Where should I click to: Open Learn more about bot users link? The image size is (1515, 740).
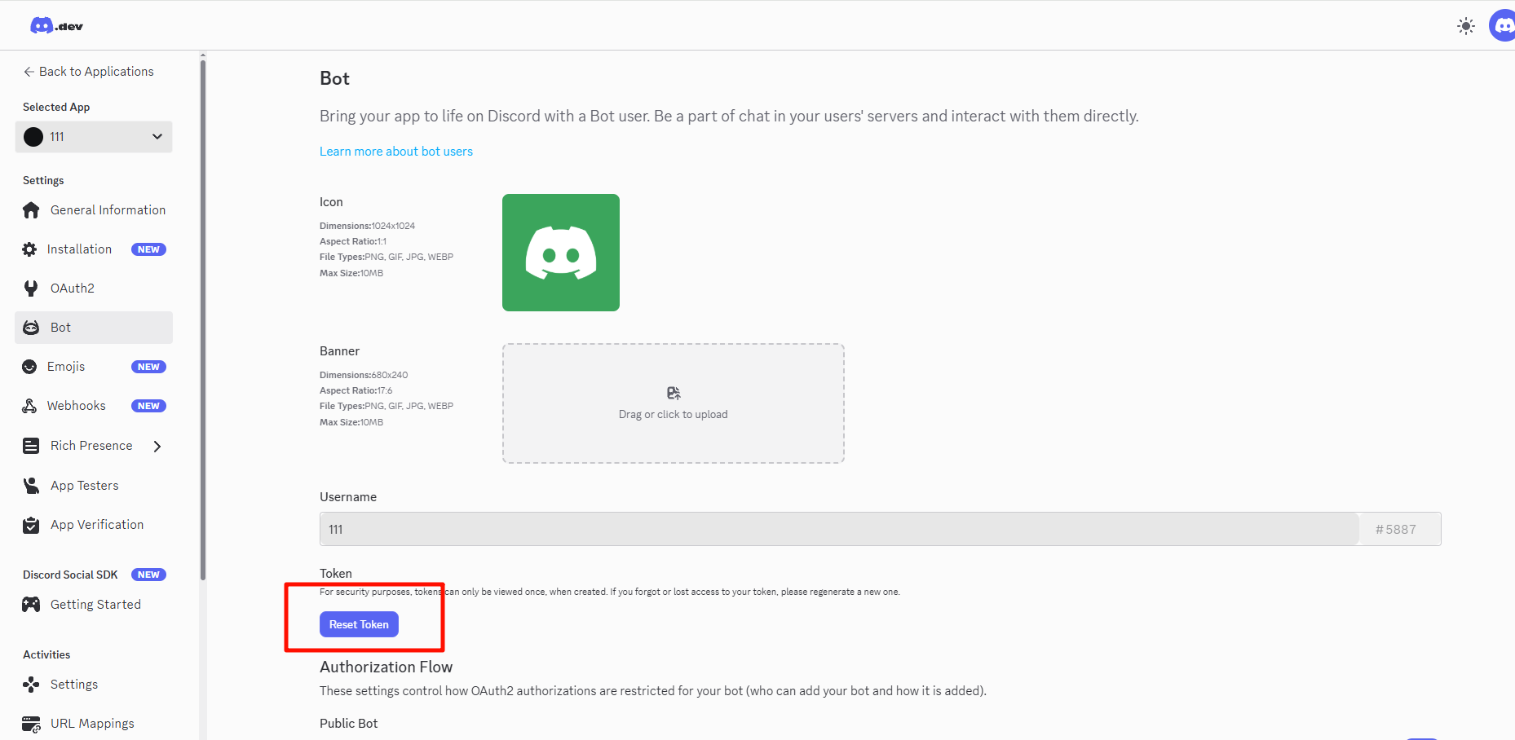coord(396,151)
